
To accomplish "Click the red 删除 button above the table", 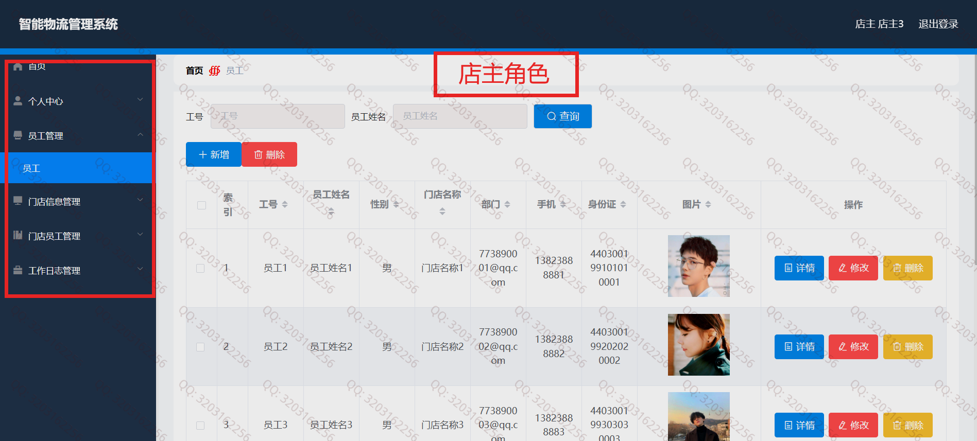I will (x=269, y=154).
